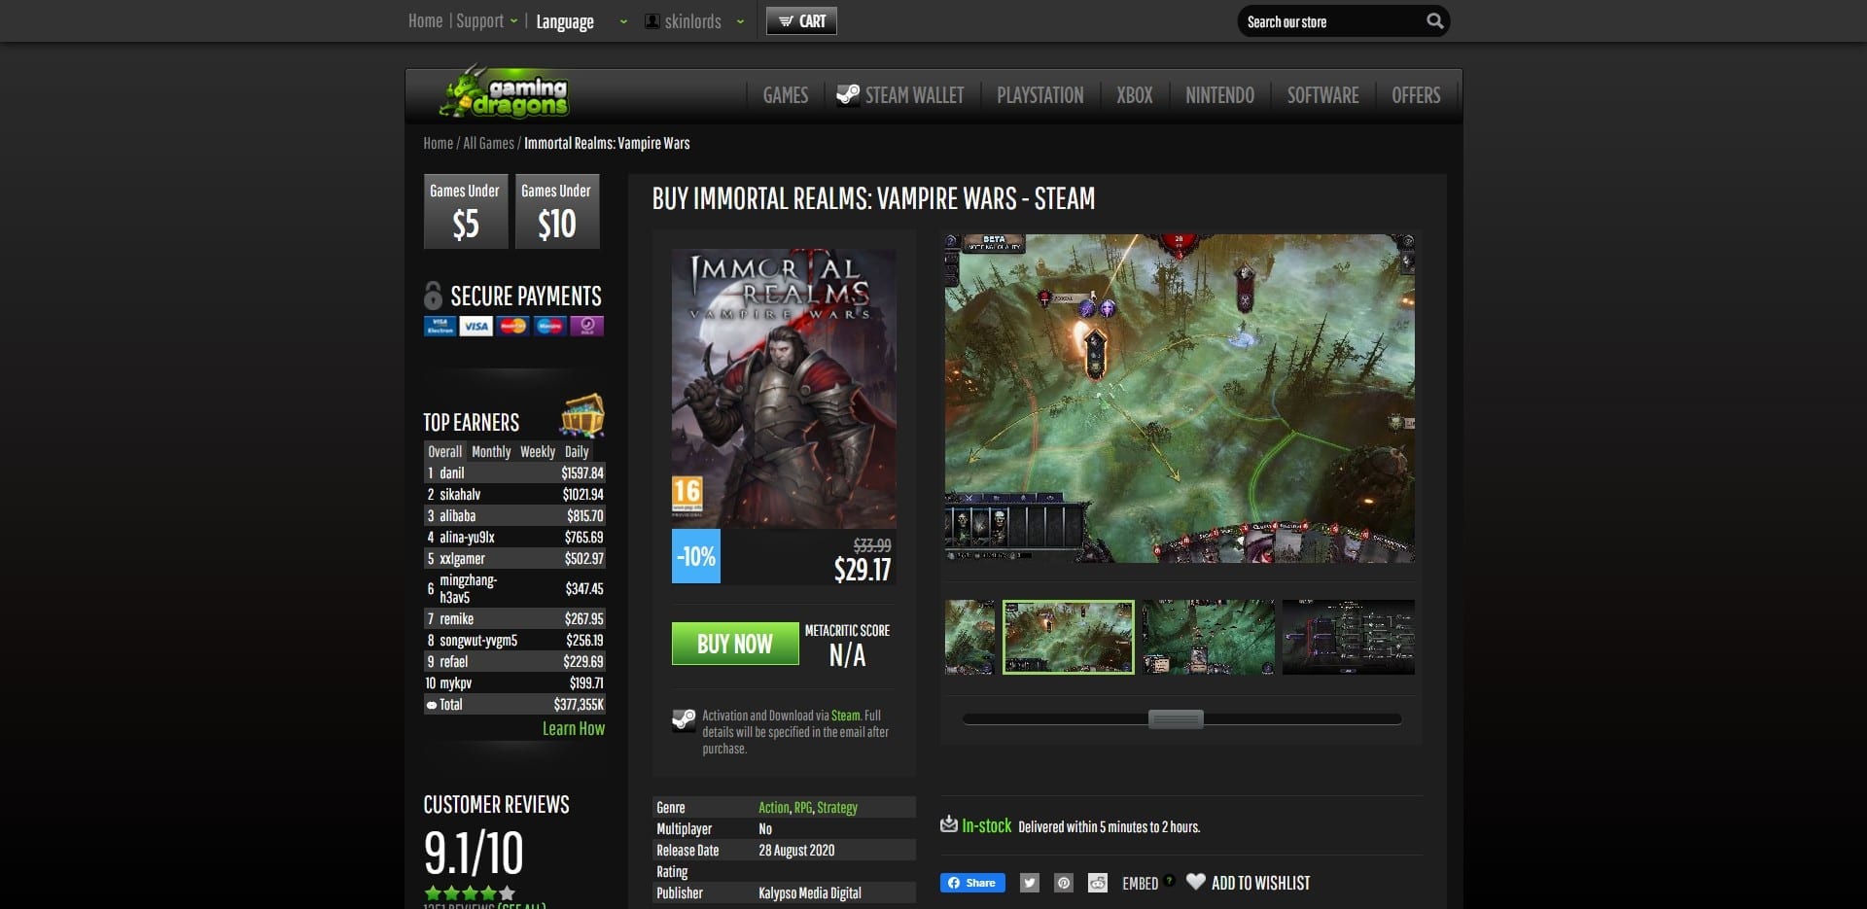Share on Twitter via bird icon
The height and width of the screenshot is (909, 1867).
pos(1030,883)
